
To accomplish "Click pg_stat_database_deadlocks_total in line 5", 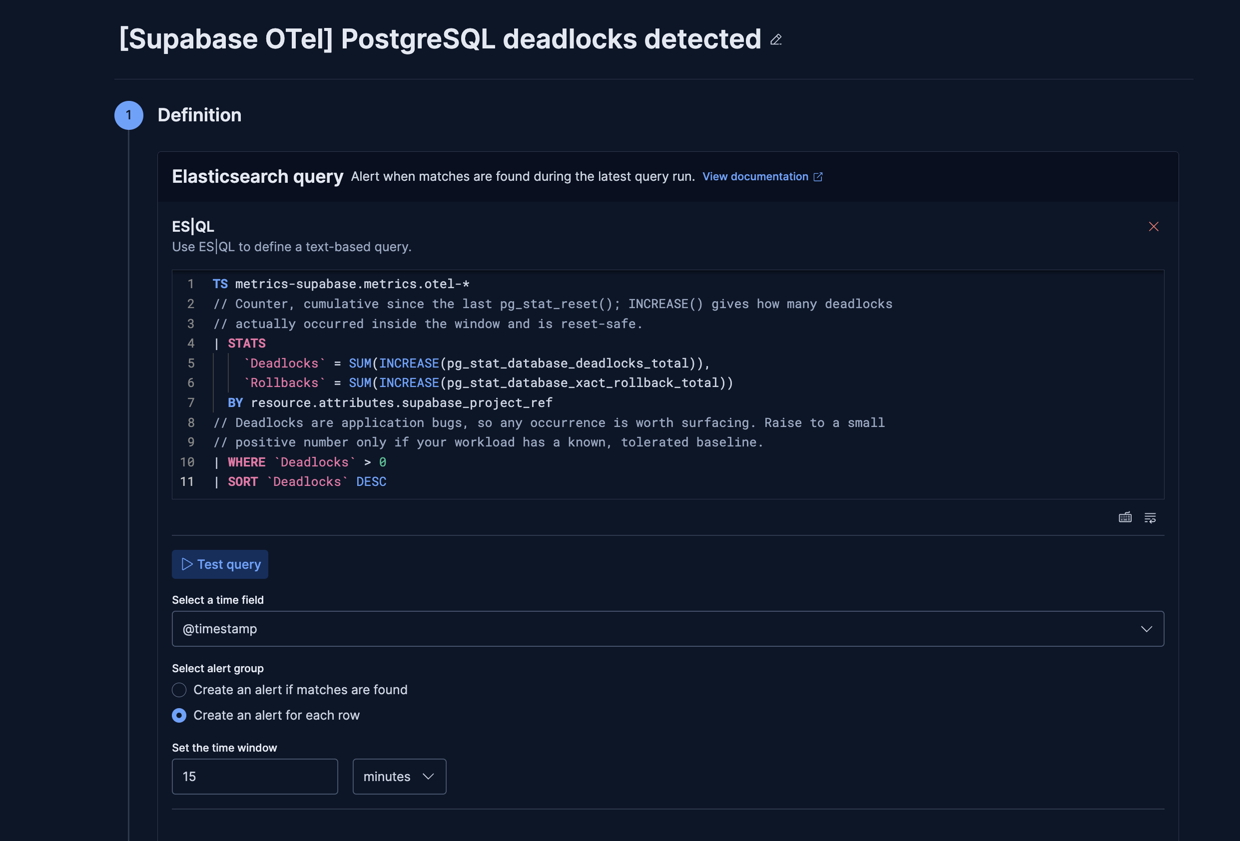I will pos(568,363).
